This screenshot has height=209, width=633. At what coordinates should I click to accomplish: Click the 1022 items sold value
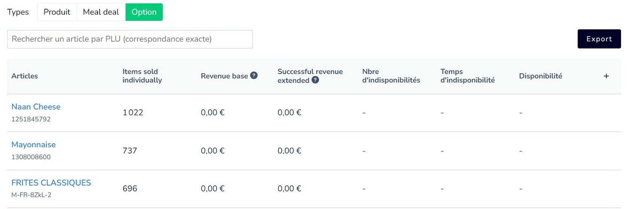pyautogui.click(x=133, y=113)
